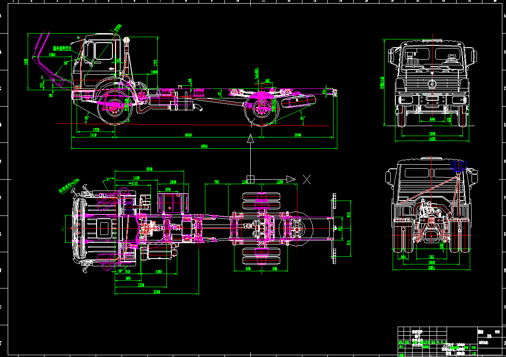
Task: Select the 805 dimension below the plan view
Action: pos(128,278)
